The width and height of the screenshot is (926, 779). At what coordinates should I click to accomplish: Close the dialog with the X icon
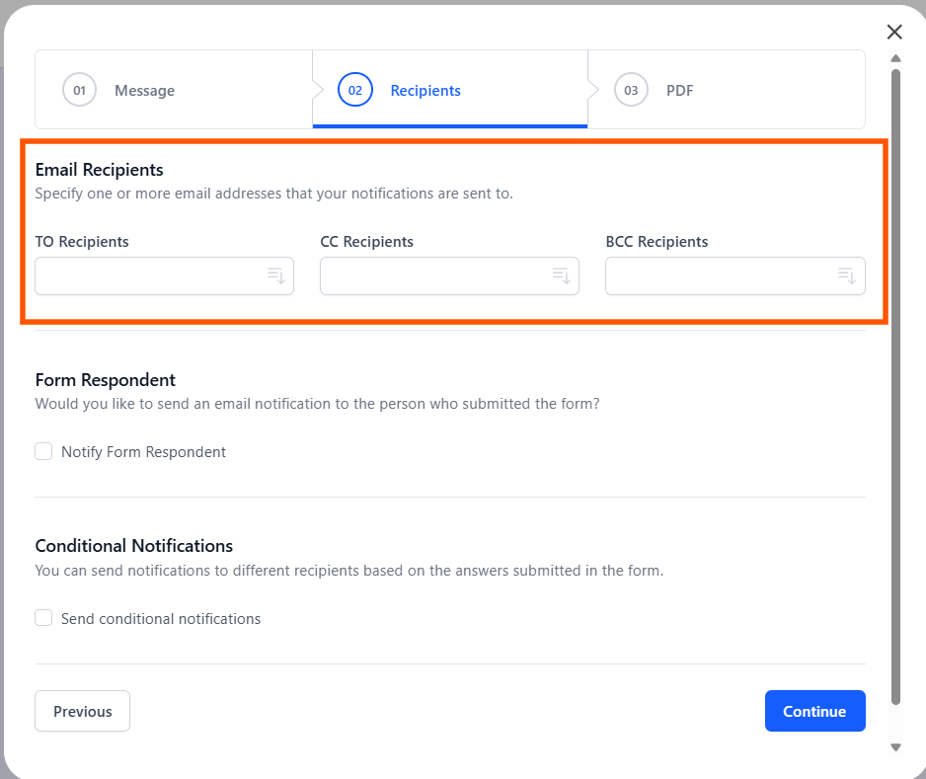point(894,32)
